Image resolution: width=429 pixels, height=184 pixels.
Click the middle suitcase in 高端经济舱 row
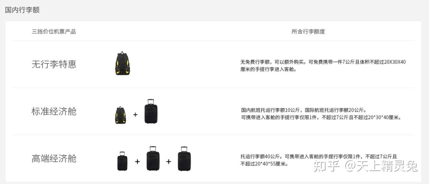153,158
